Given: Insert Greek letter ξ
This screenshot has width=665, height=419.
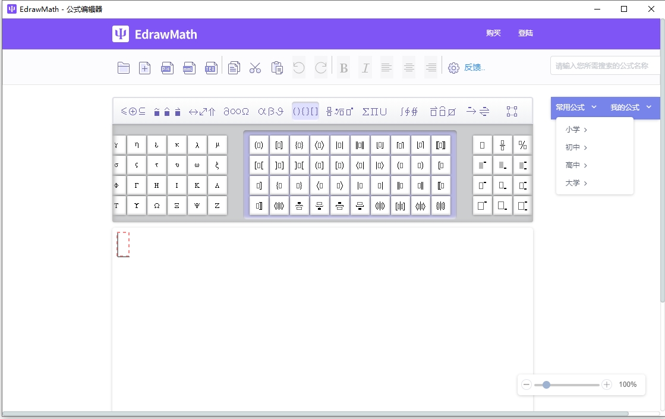Looking at the screenshot, I should pyautogui.click(x=217, y=165).
